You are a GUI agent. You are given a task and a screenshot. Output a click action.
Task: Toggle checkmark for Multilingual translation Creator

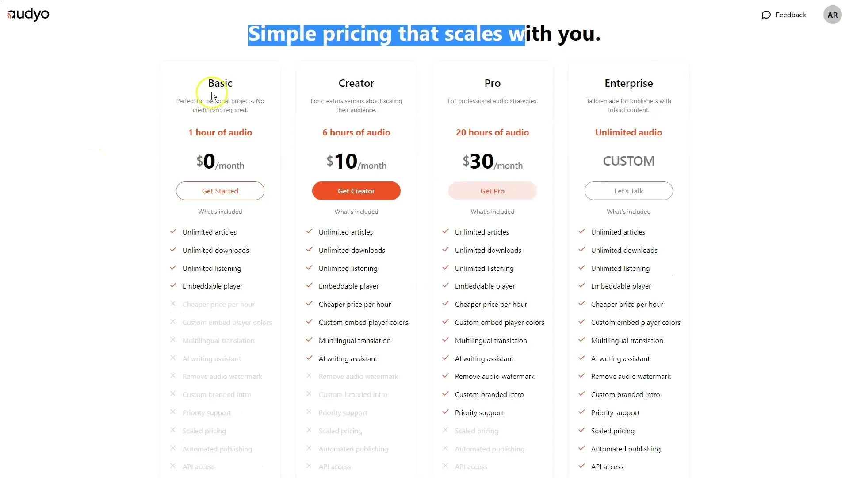coord(309,339)
